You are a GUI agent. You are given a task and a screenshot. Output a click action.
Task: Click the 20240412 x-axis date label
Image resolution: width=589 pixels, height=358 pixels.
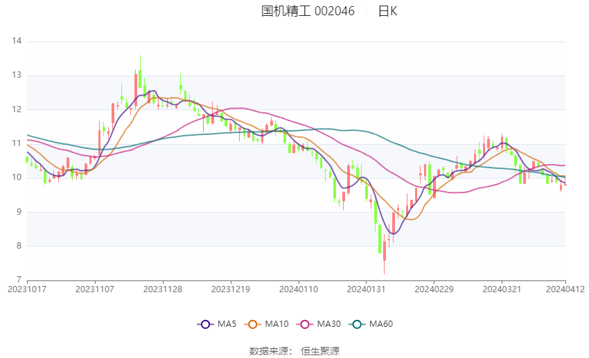pos(565,289)
